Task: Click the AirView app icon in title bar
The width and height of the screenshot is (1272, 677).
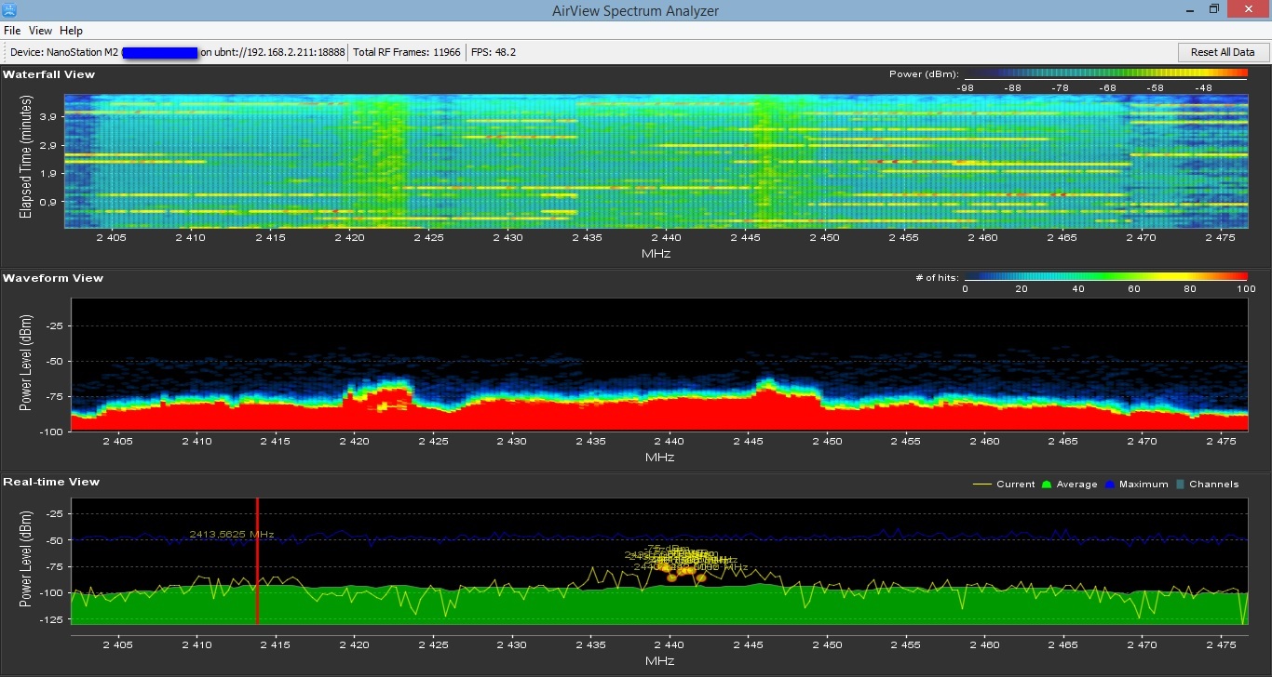Action: 9,9
